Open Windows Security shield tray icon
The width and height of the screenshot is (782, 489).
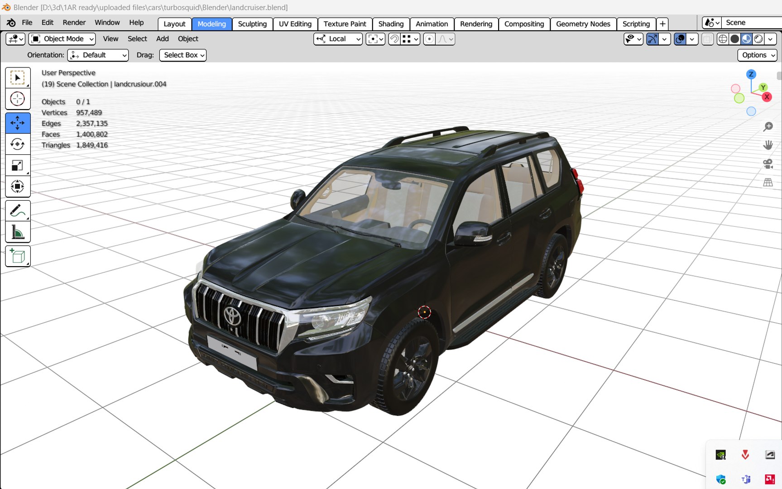click(721, 479)
